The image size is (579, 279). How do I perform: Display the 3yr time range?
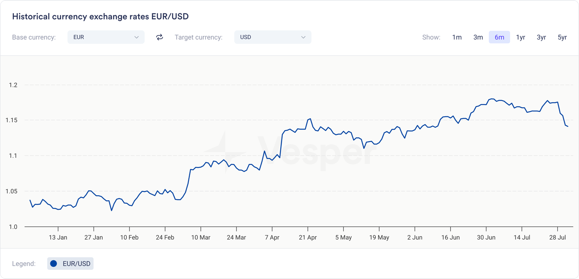click(x=541, y=37)
